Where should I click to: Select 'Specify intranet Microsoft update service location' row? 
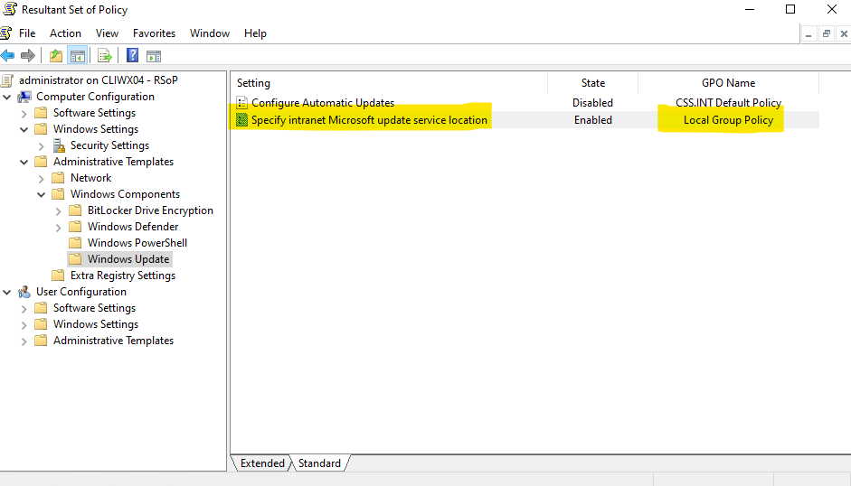click(x=525, y=120)
